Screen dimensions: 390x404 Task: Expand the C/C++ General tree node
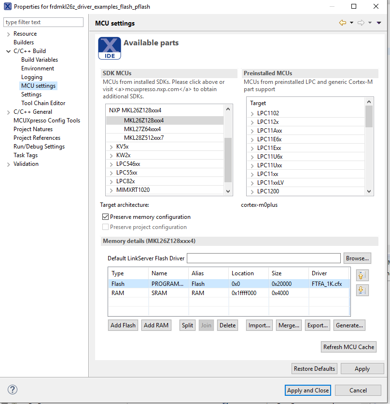tap(9, 112)
